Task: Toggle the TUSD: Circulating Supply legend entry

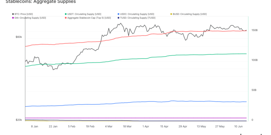Action: click(x=136, y=18)
